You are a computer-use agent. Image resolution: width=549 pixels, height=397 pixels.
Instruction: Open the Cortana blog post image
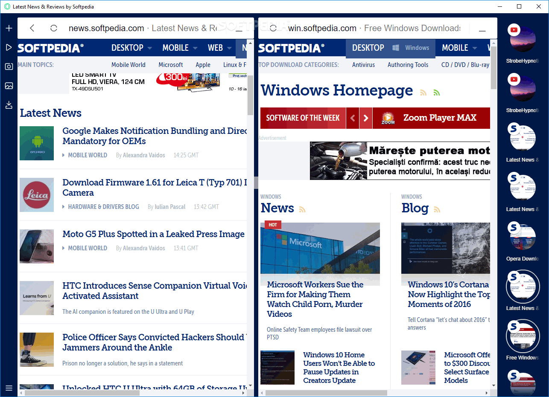point(445,248)
